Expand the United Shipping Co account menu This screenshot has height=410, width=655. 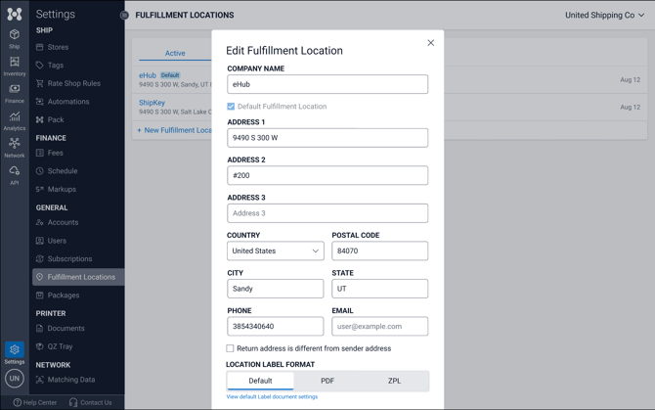tap(604, 16)
